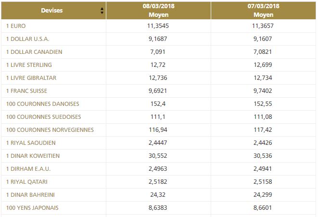This screenshot has height=217, width=318.
Task: Select 100 COURONNES NORVEGIENNES currency
Action: coord(50,130)
